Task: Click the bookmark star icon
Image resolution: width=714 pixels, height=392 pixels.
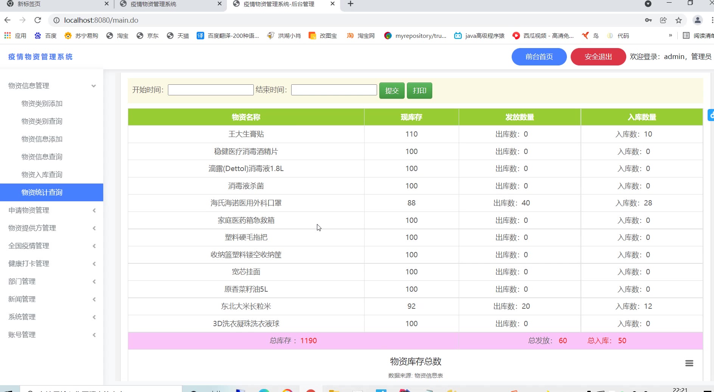Action: point(678,20)
